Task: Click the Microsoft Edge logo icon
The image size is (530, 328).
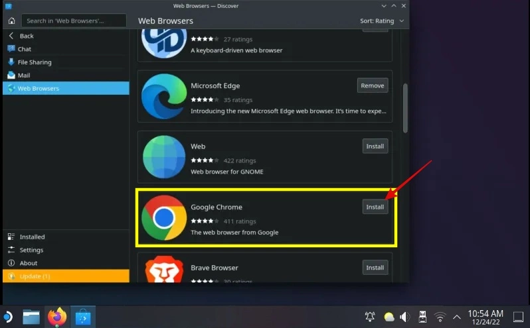Action: (x=164, y=96)
